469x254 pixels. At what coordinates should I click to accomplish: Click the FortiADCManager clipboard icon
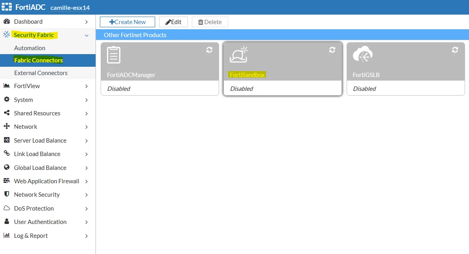click(x=114, y=55)
